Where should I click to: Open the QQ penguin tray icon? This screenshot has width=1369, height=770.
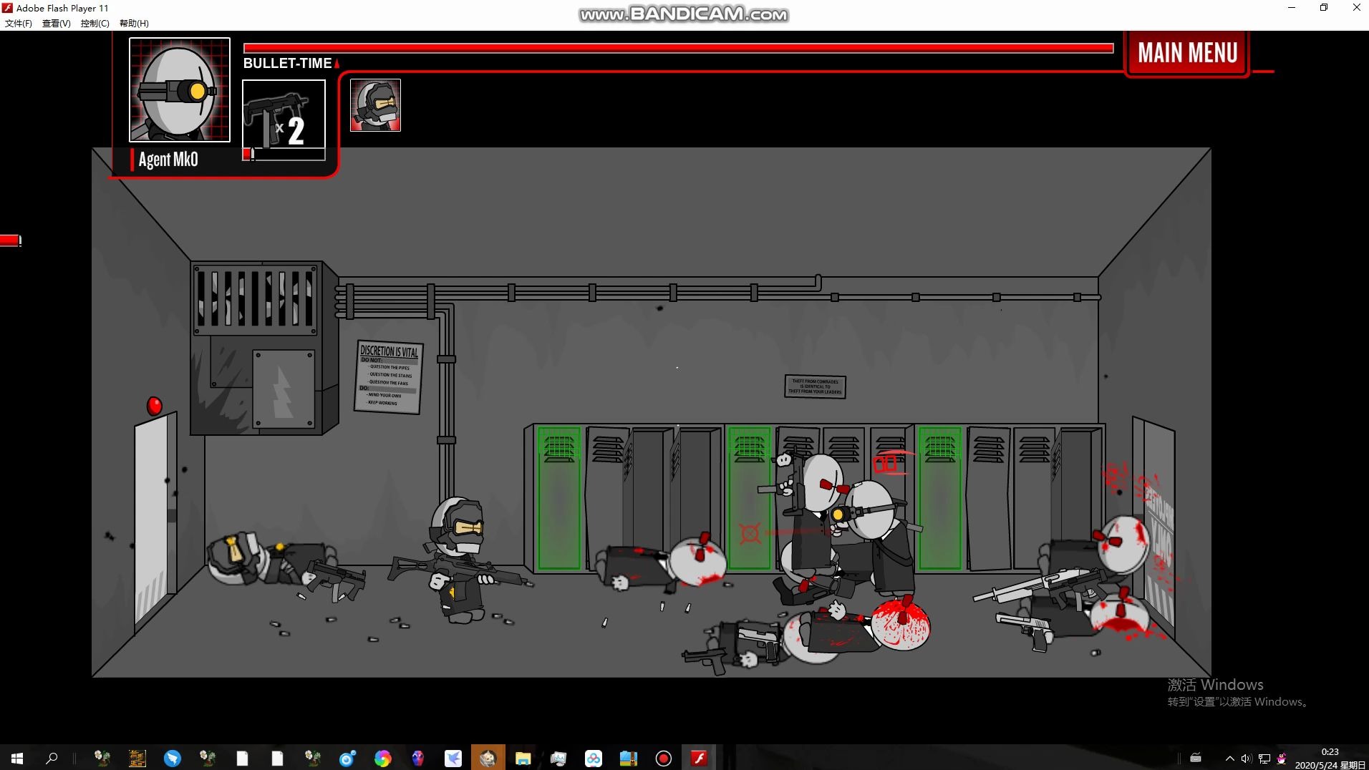tap(1282, 758)
